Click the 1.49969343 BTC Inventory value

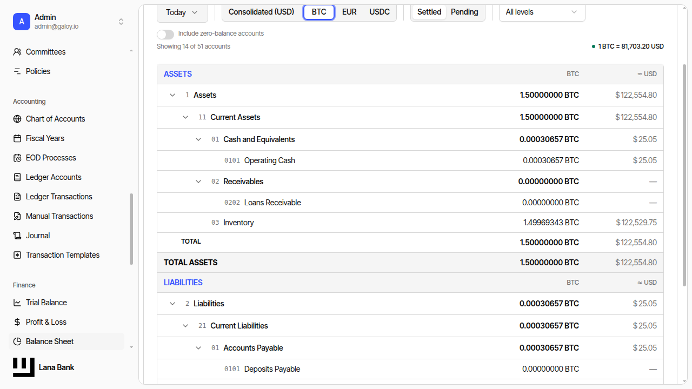click(x=551, y=223)
